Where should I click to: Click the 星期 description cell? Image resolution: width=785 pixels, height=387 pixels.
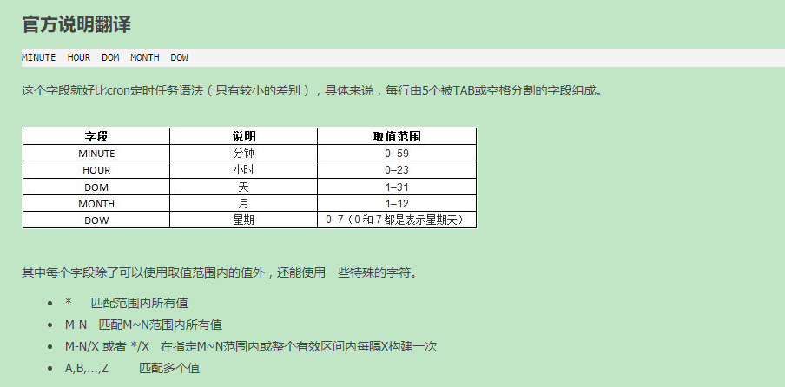[x=244, y=220]
